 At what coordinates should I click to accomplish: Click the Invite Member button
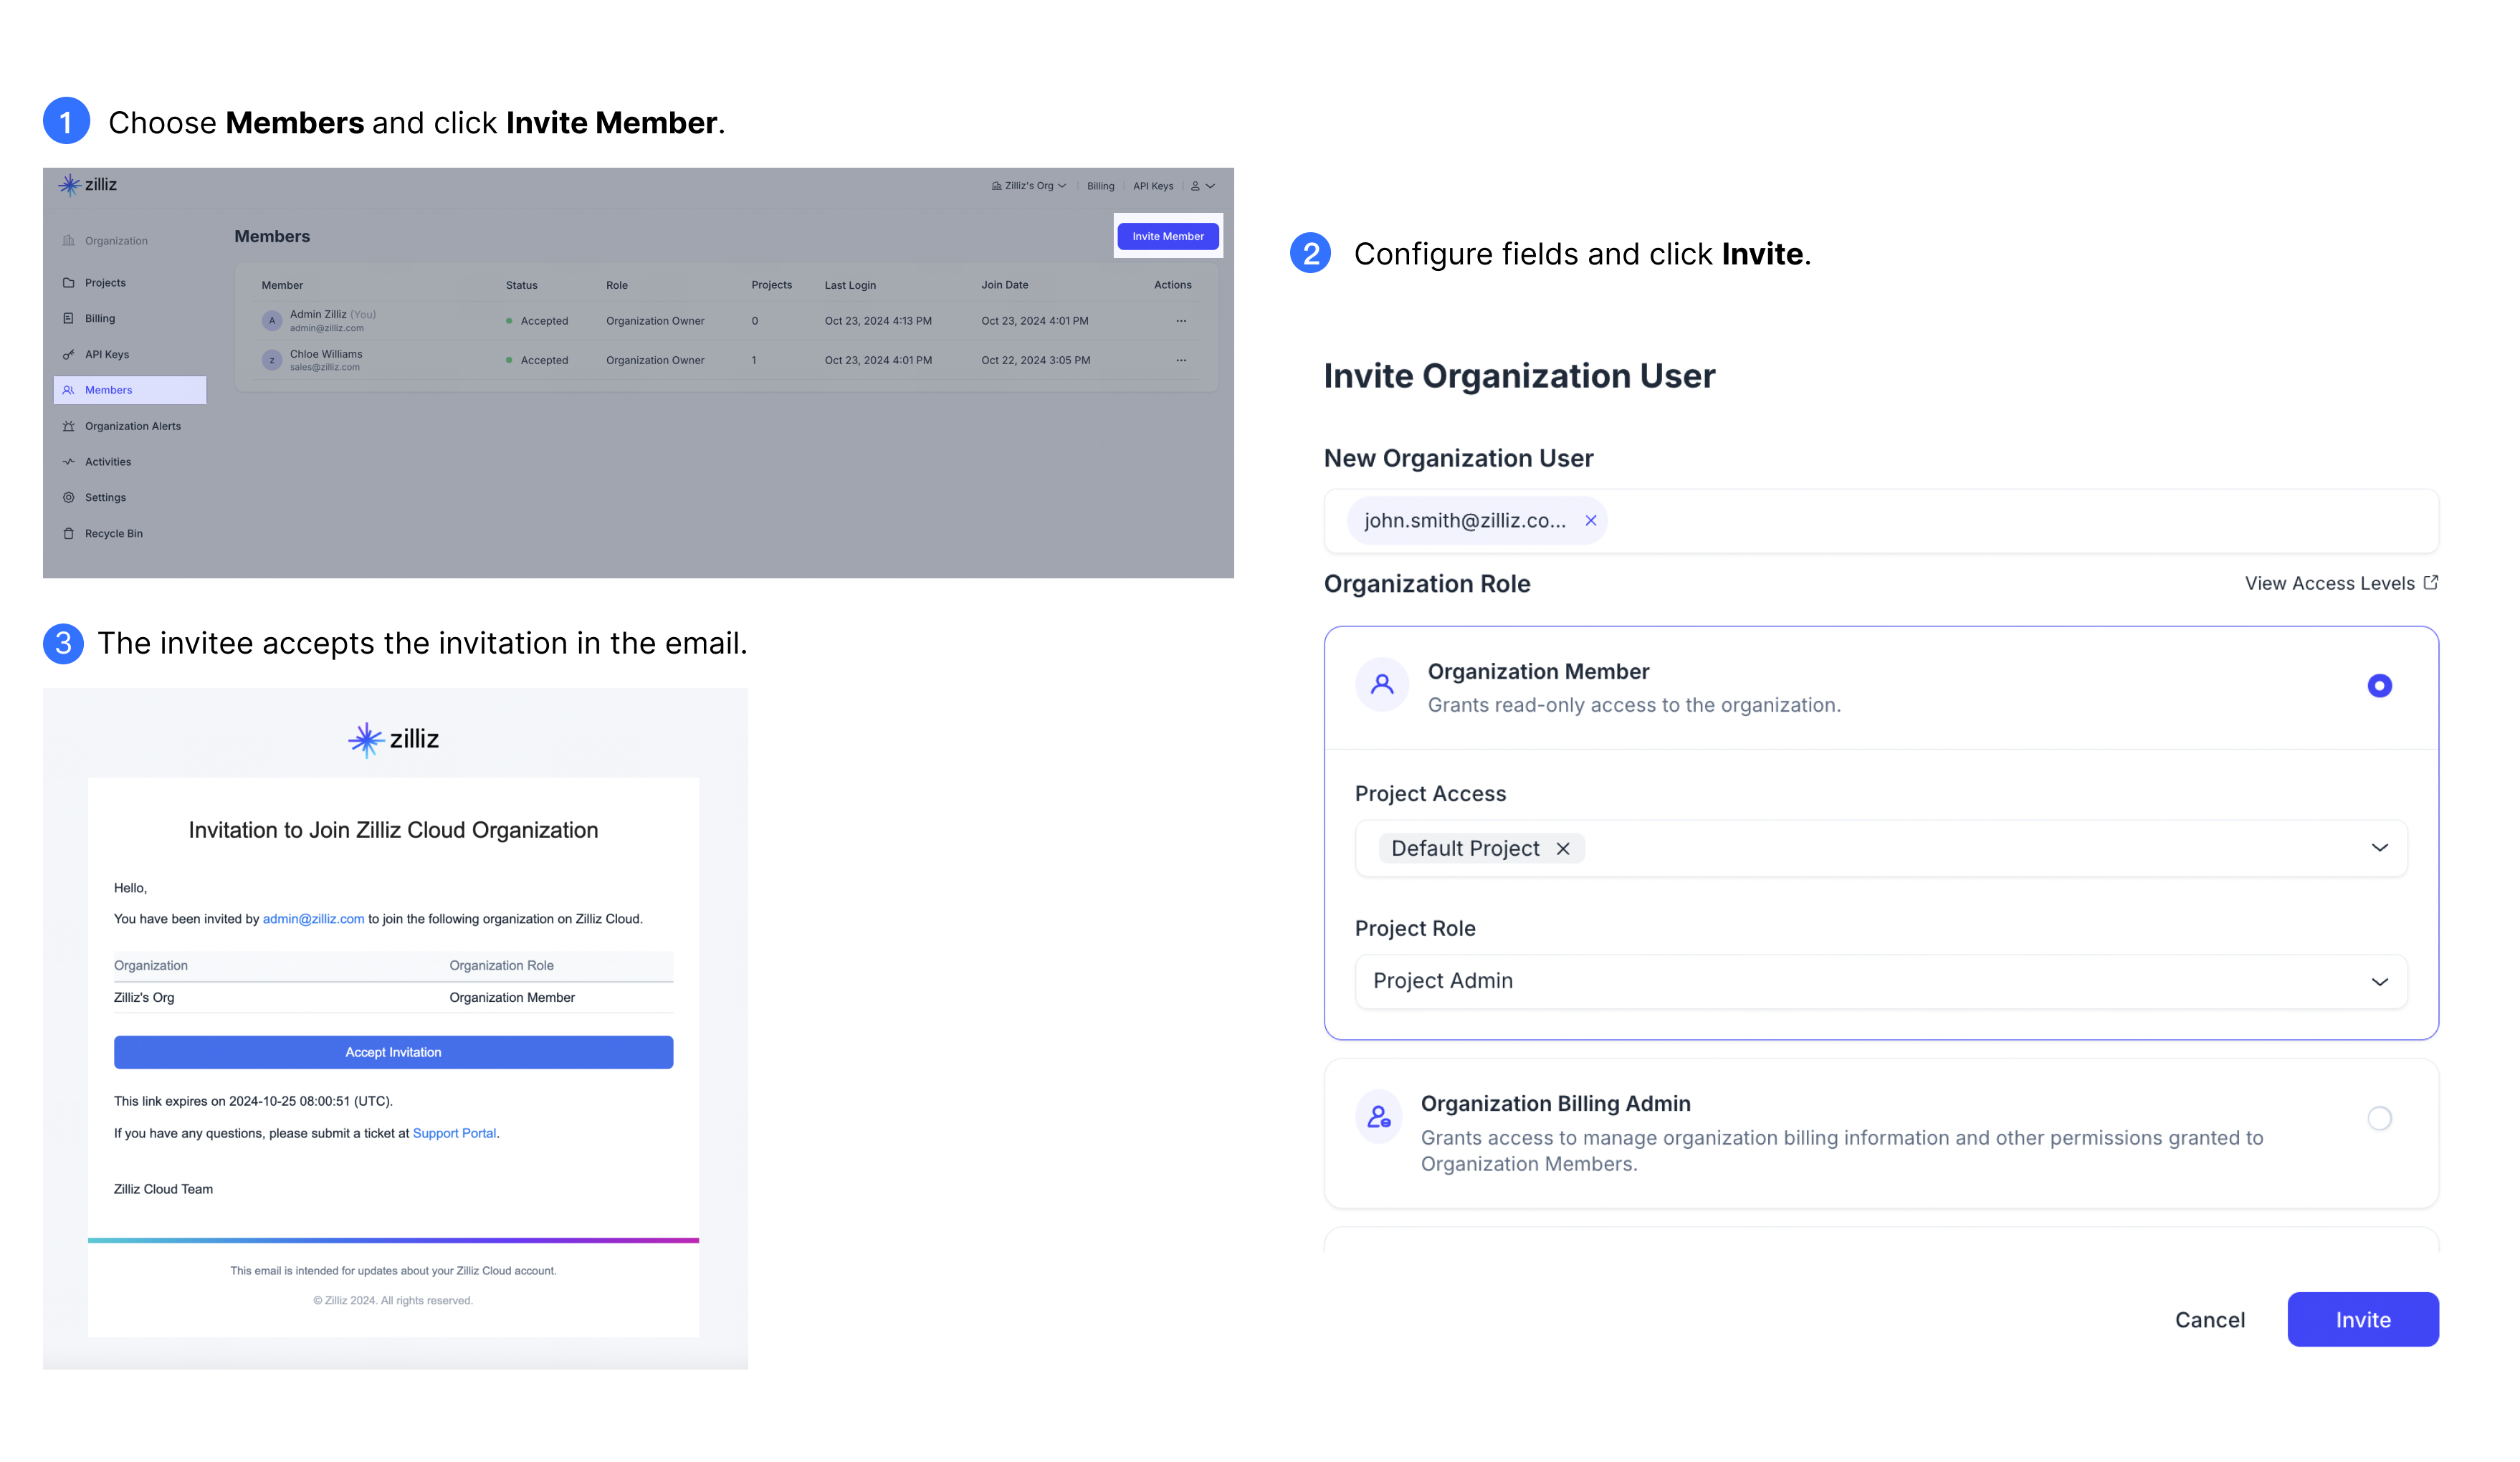tap(1168, 236)
